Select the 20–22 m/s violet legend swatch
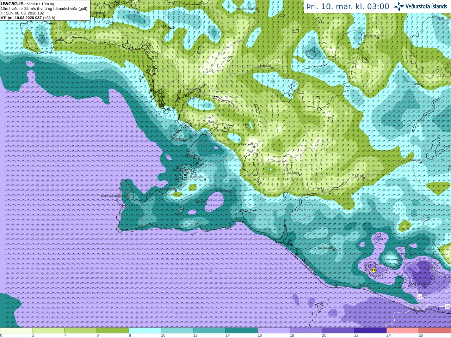Image resolution: width=451 pixels, height=338 pixels. (x=338, y=331)
